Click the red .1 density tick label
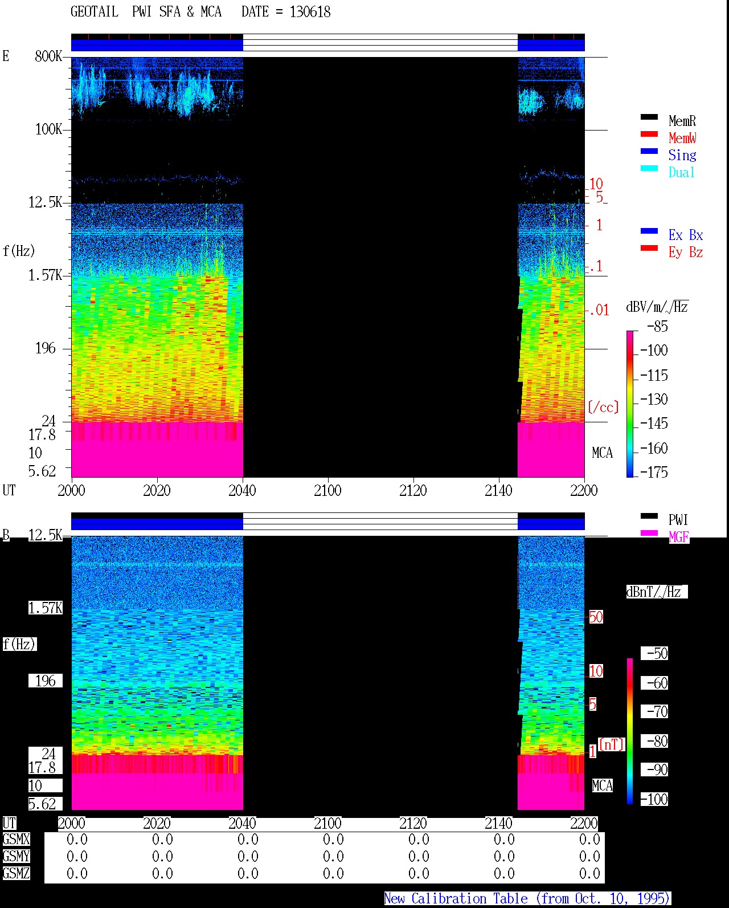The image size is (729, 908). (596, 266)
